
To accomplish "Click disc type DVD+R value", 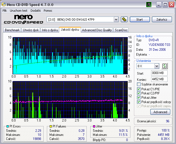I will pos(154,40).
